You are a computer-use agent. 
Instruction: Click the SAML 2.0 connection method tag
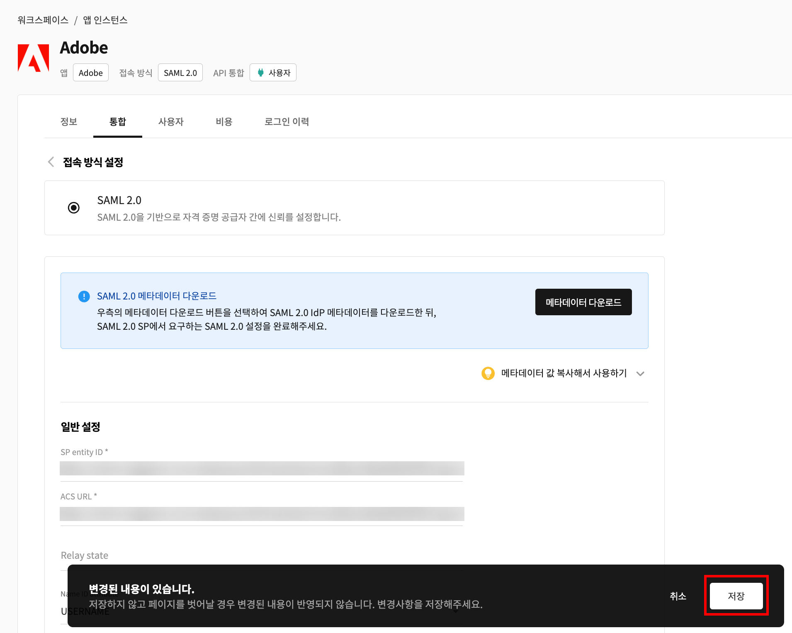click(x=180, y=73)
